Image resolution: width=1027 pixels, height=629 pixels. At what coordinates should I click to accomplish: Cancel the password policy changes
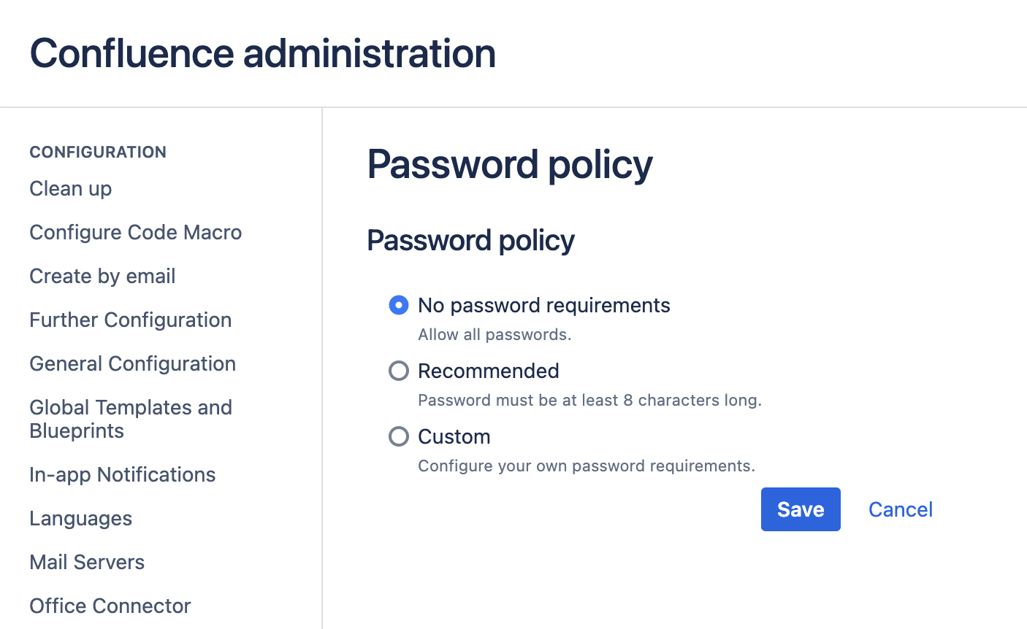click(901, 509)
